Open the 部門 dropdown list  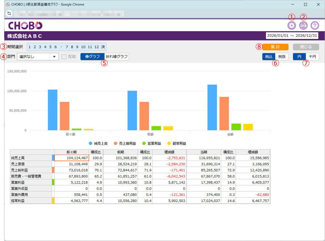54,57
